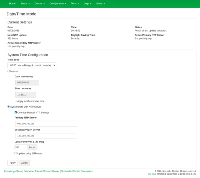Viewport: 200px width, 178px height.
Task: Open the Time Zone dropdown
Action: 32,65
